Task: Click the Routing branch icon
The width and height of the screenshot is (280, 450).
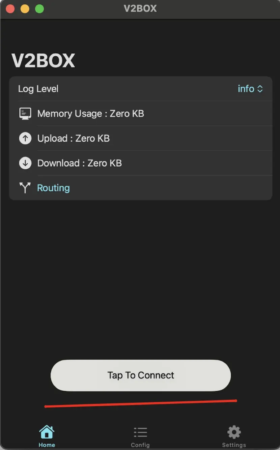Action: coord(25,188)
